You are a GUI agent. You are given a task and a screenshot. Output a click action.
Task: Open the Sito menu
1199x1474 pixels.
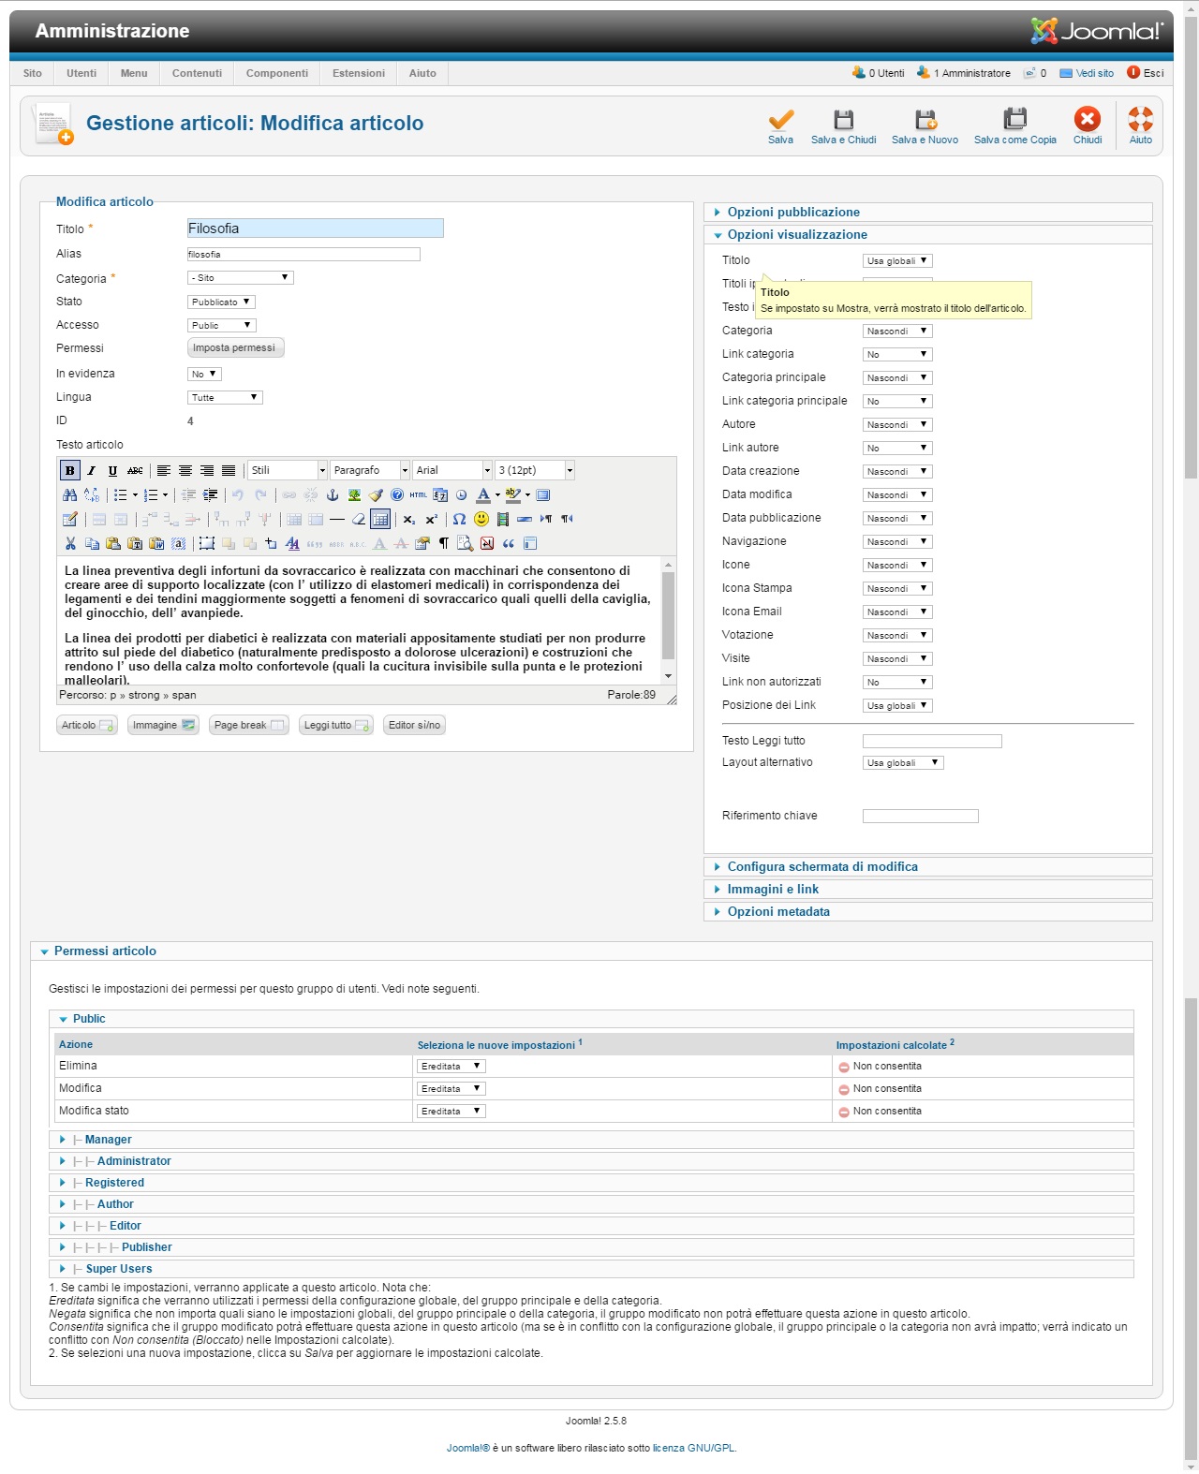[x=33, y=73]
